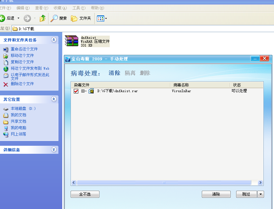This screenshot has height=209, width=274.
Task: Click the infected file icon in virus list
Action: [91, 91]
